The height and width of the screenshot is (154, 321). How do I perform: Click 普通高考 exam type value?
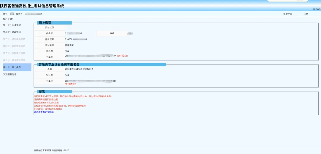pos(69,45)
